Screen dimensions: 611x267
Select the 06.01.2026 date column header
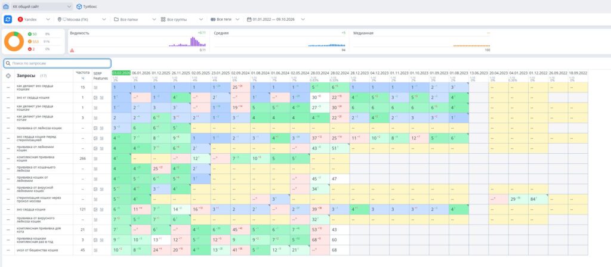pyautogui.click(x=141, y=73)
